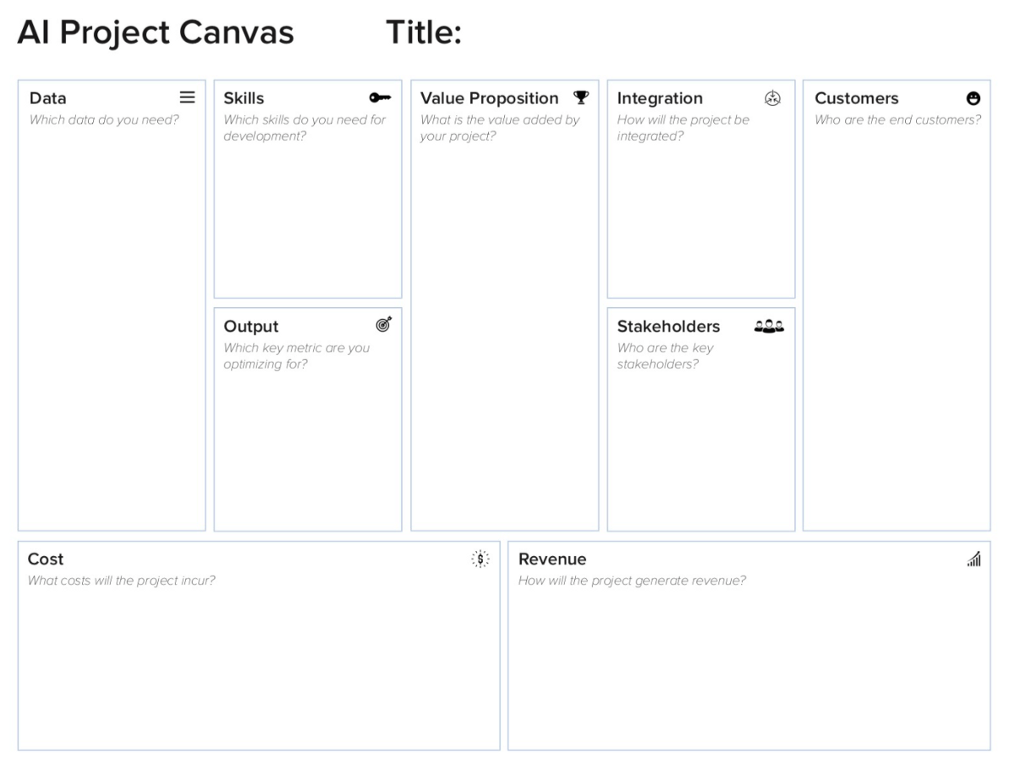Click the list icon in Data box

pos(187,97)
